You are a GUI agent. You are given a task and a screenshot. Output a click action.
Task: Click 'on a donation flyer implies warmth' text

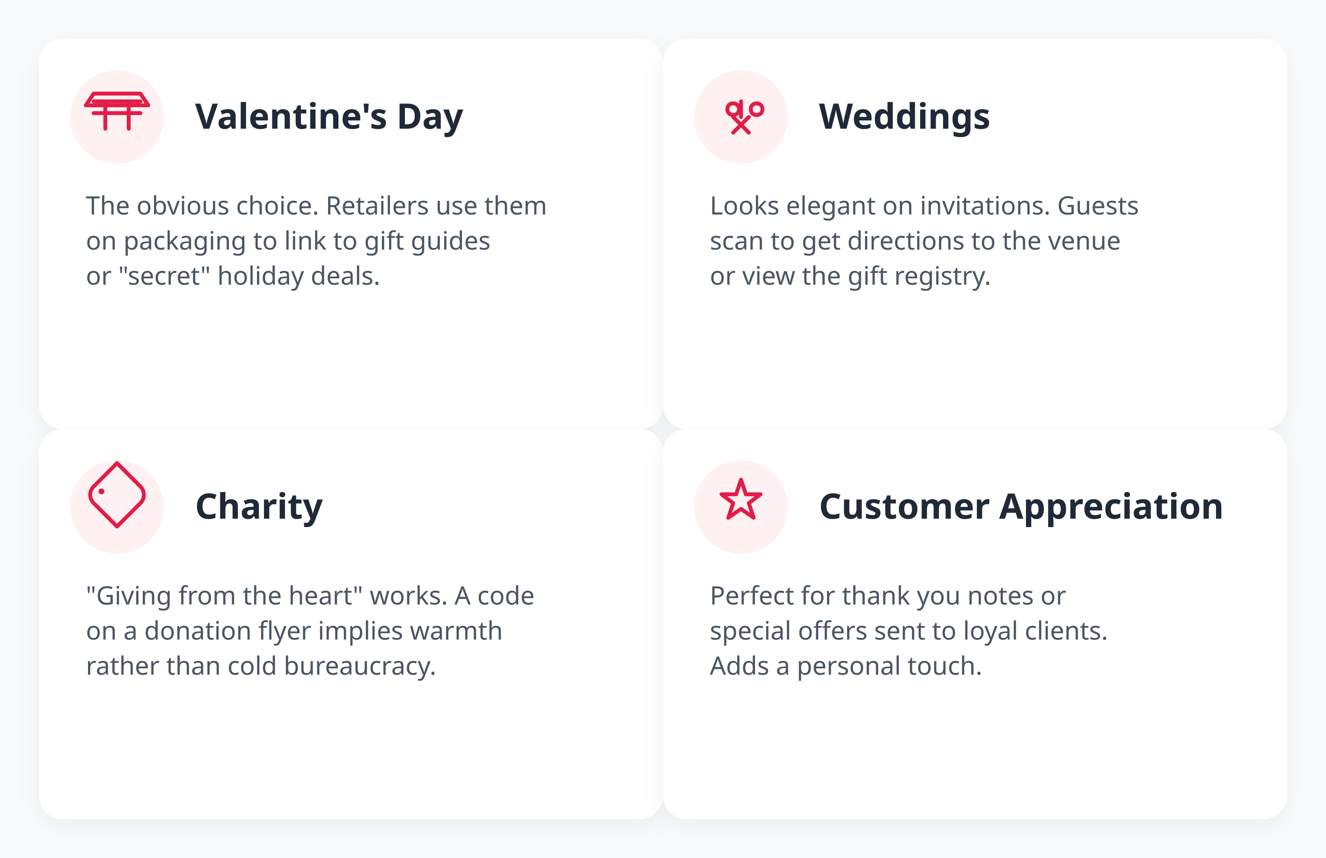point(294,631)
